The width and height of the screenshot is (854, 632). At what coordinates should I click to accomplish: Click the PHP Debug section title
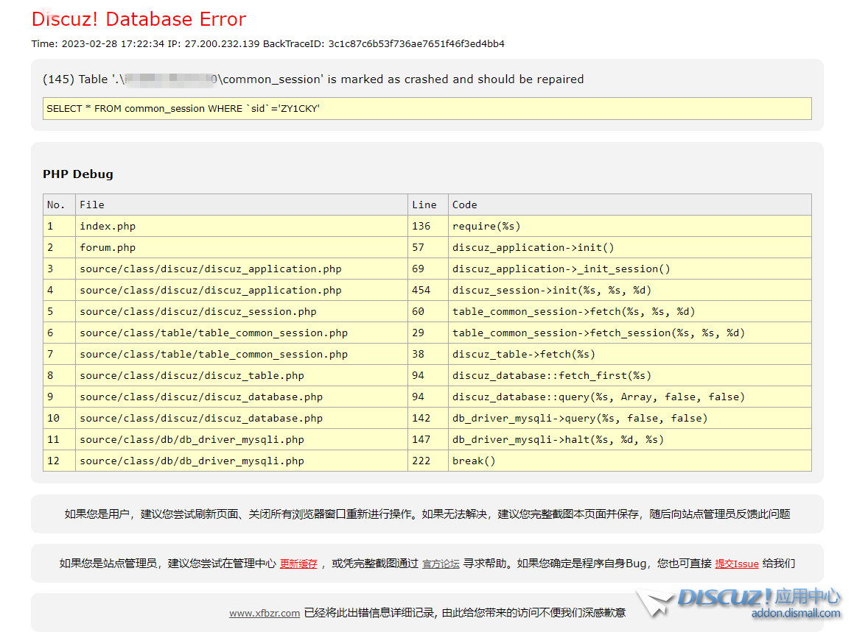[78, 174]
